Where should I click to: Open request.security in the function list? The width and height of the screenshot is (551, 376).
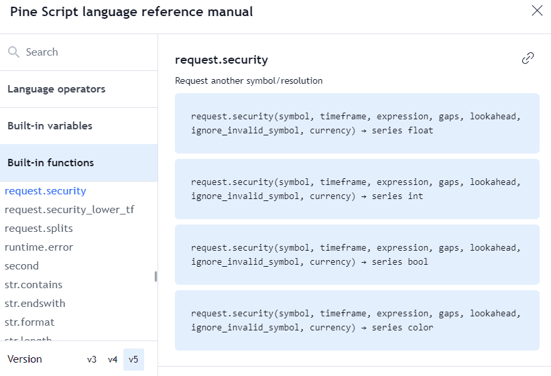pos(46,191)
